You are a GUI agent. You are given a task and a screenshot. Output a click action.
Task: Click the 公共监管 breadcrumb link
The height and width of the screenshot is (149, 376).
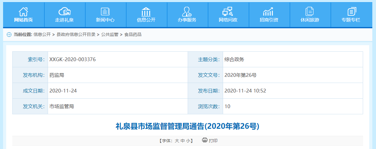110,35
